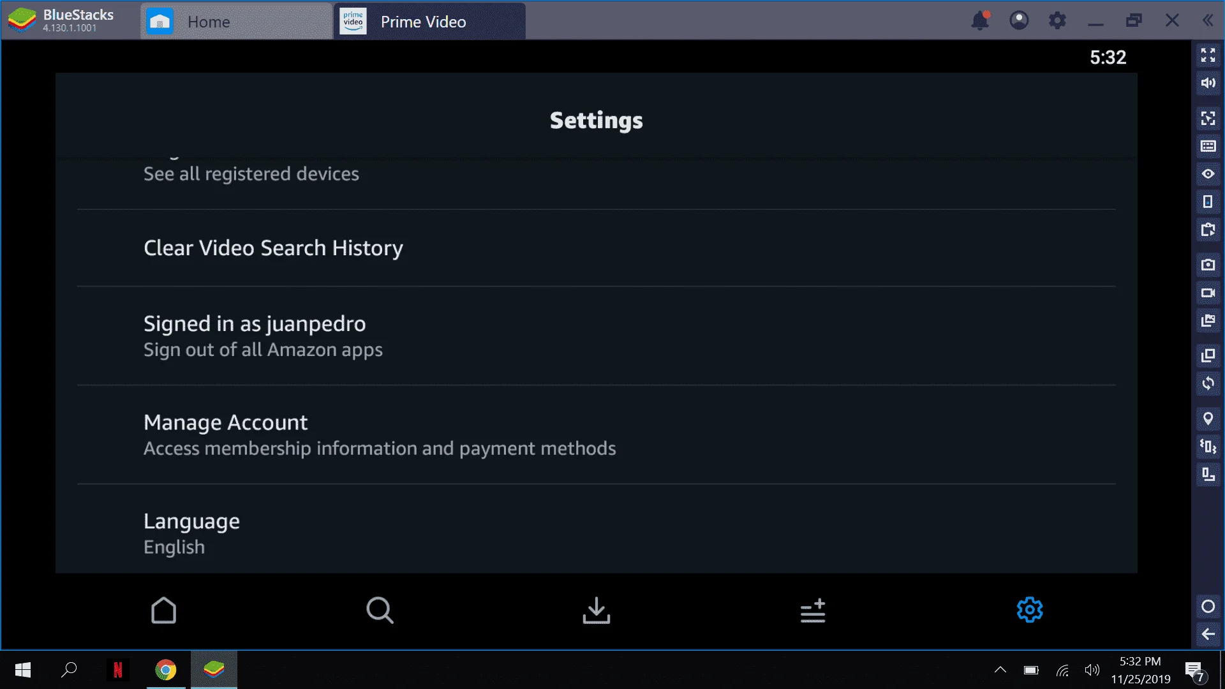Toggle the eye icon in BlueStacks sidebar
Image resolution: width=1225 pixels, height=689 pixels.
pos(1208,174)
